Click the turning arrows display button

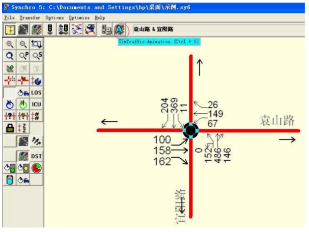pyautogui.click(x=36, y=141)
